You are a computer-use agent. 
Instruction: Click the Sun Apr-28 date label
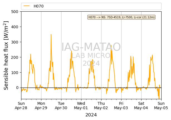(21, 106)
